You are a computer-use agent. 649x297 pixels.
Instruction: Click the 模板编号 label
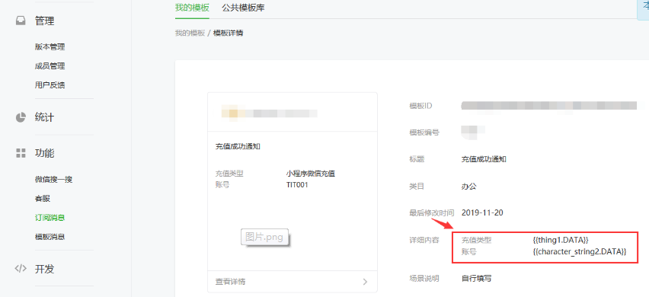point(424,133)
